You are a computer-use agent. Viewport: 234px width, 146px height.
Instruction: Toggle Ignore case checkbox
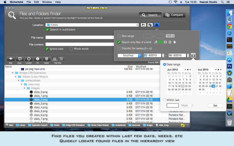(47, 49)
